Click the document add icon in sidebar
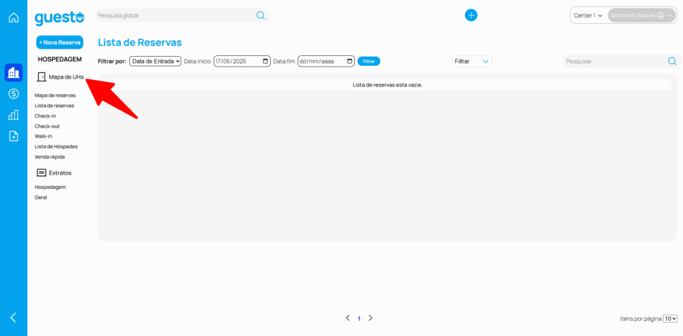683x336 pixels. coord(13,136)
